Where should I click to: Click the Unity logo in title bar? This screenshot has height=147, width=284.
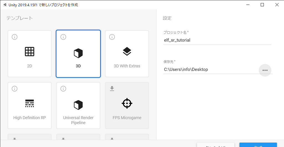(5, 5)
